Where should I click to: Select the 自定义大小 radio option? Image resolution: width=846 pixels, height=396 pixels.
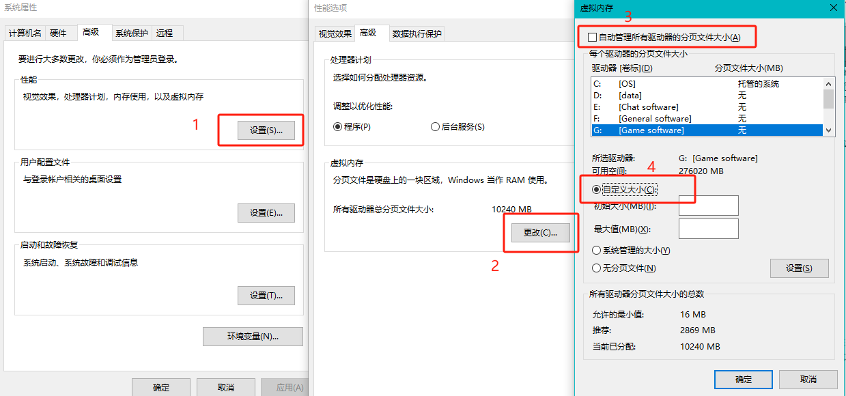click(597, 189)
